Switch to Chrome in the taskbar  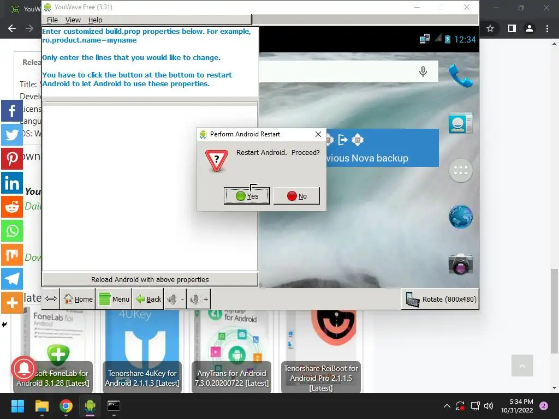pyautogui.click(x=66, y=406)
